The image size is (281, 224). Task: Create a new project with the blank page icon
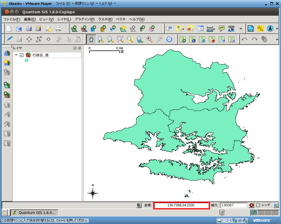(9, 28)
